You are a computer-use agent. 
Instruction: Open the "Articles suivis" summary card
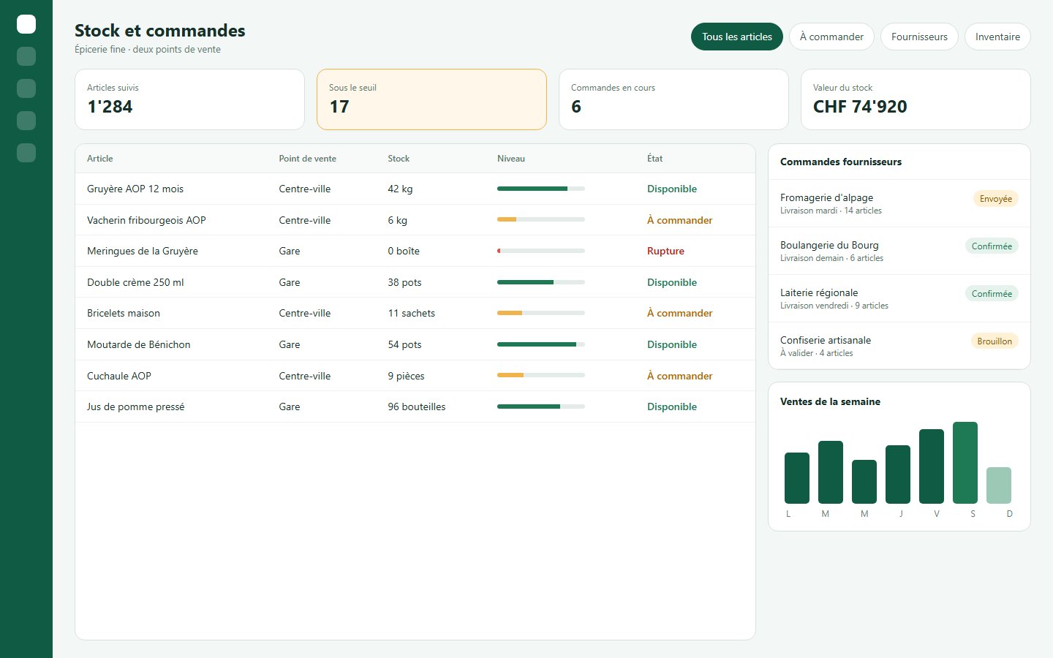(x=189, y=99)
